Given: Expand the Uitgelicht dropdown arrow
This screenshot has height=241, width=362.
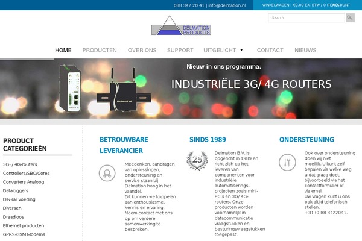Looking at the screenshot, I should (x=241, y=50).
